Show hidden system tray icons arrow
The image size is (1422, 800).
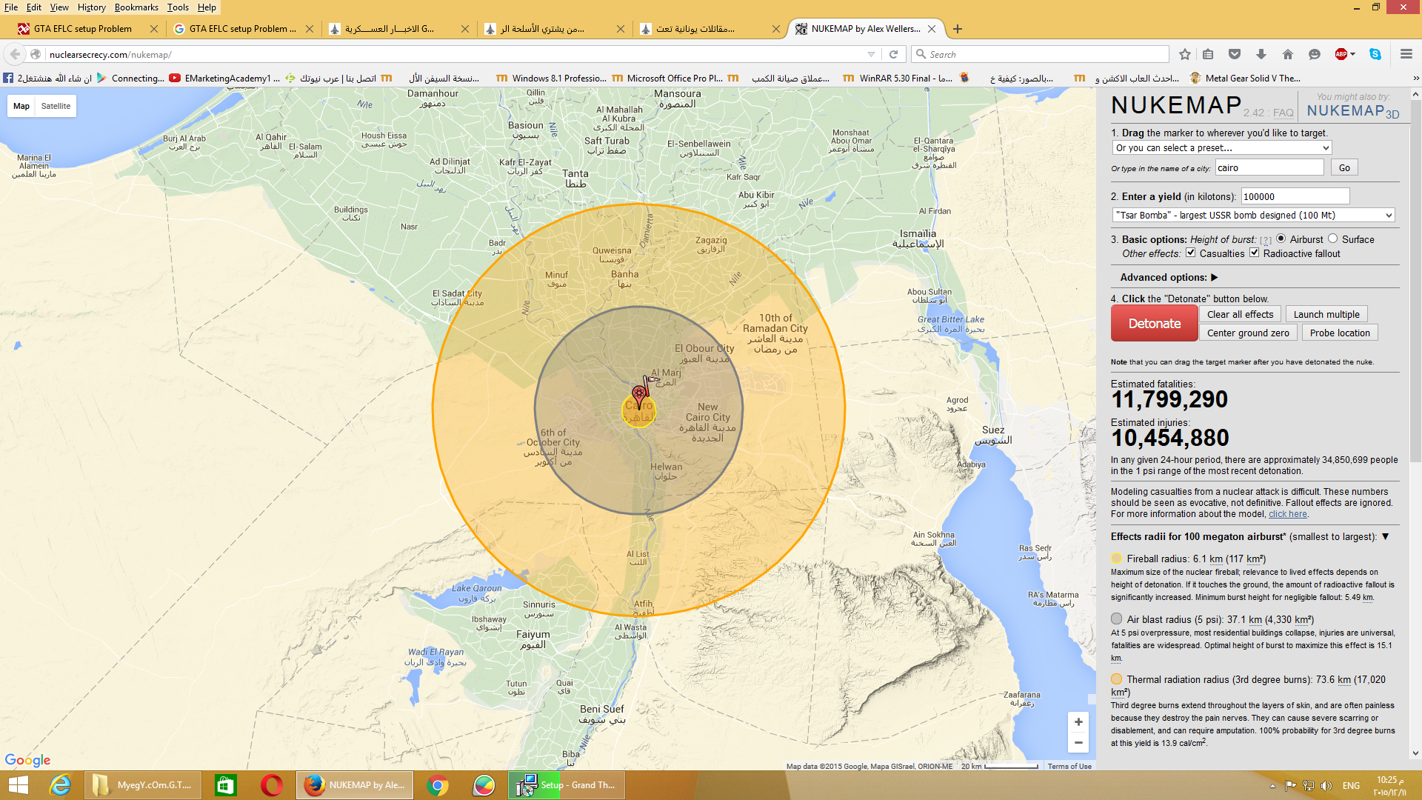(1272, 786)
